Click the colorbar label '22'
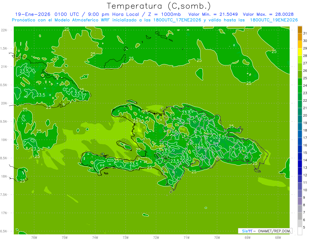The height and width of the screenshot is (241, 312). click(305, 100)
